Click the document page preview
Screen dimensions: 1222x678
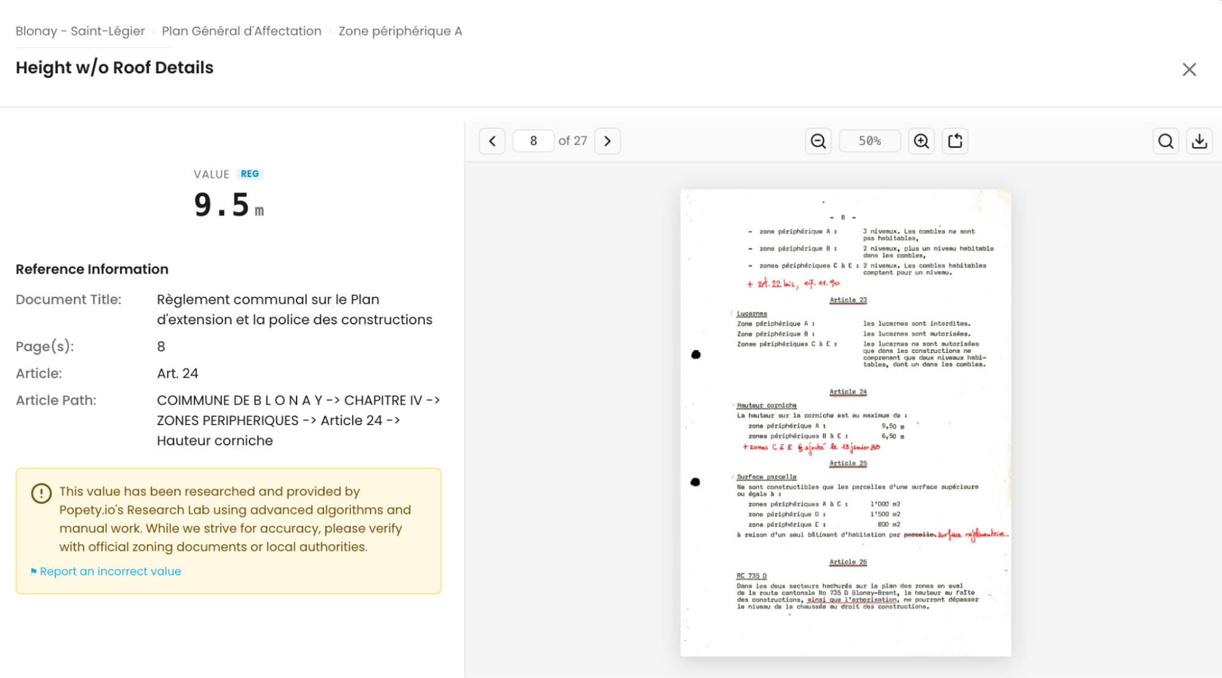[845, 423]
